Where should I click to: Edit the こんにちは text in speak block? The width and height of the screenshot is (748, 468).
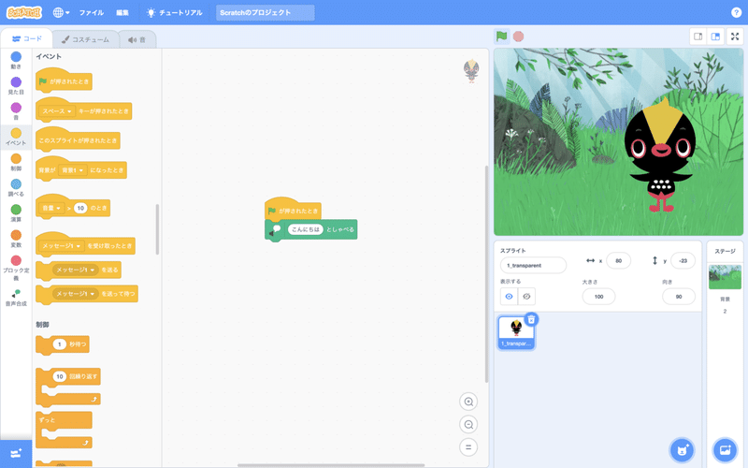click(x=306, y=229)
